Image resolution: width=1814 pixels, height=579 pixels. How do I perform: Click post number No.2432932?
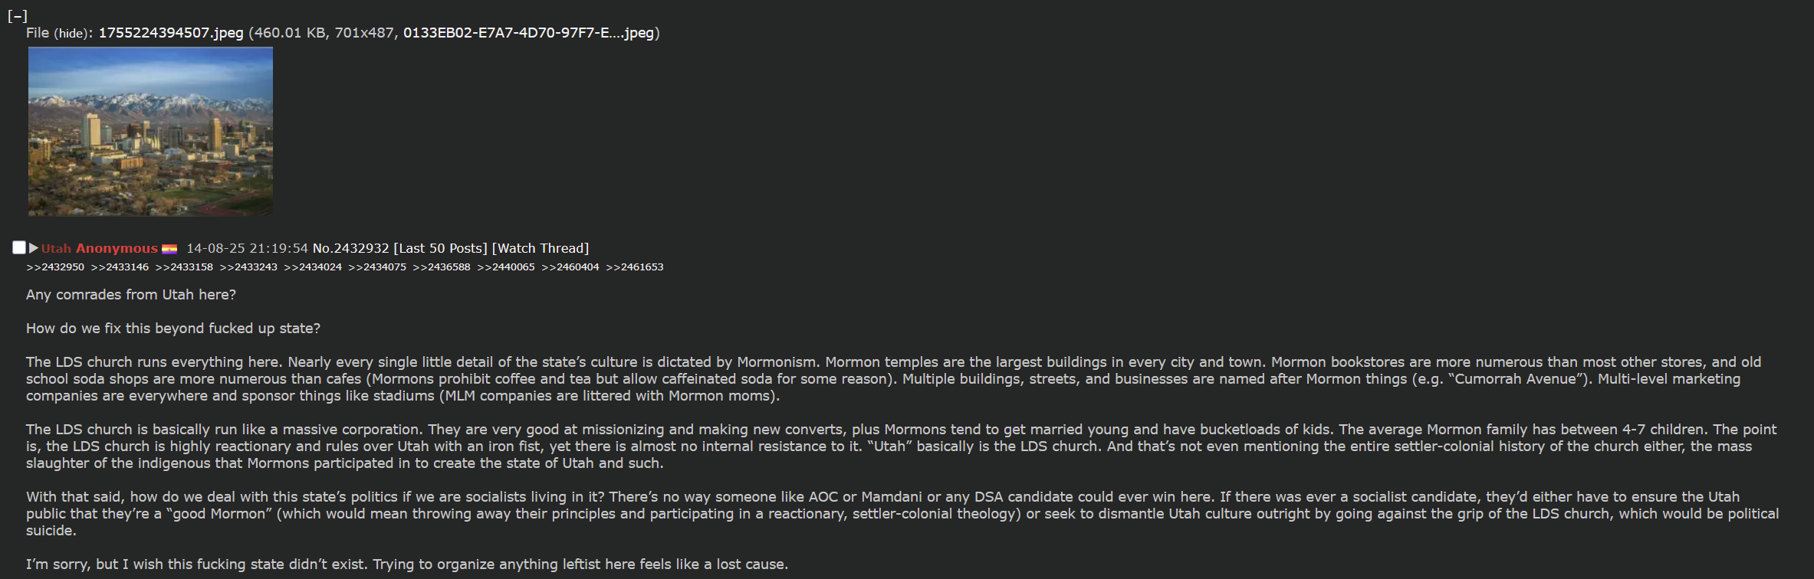tap(351, 248)
